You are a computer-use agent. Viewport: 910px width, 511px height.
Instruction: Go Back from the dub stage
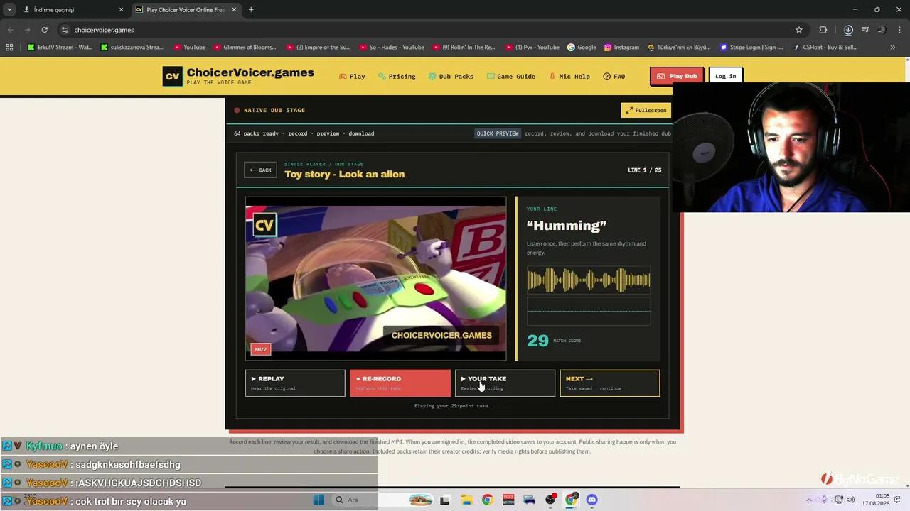click(260, 170)
